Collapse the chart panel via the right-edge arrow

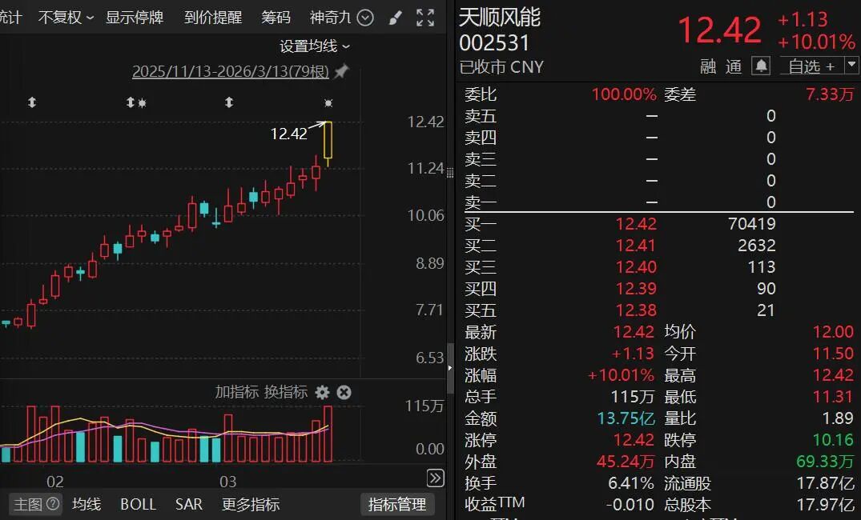tap(450, 370)
